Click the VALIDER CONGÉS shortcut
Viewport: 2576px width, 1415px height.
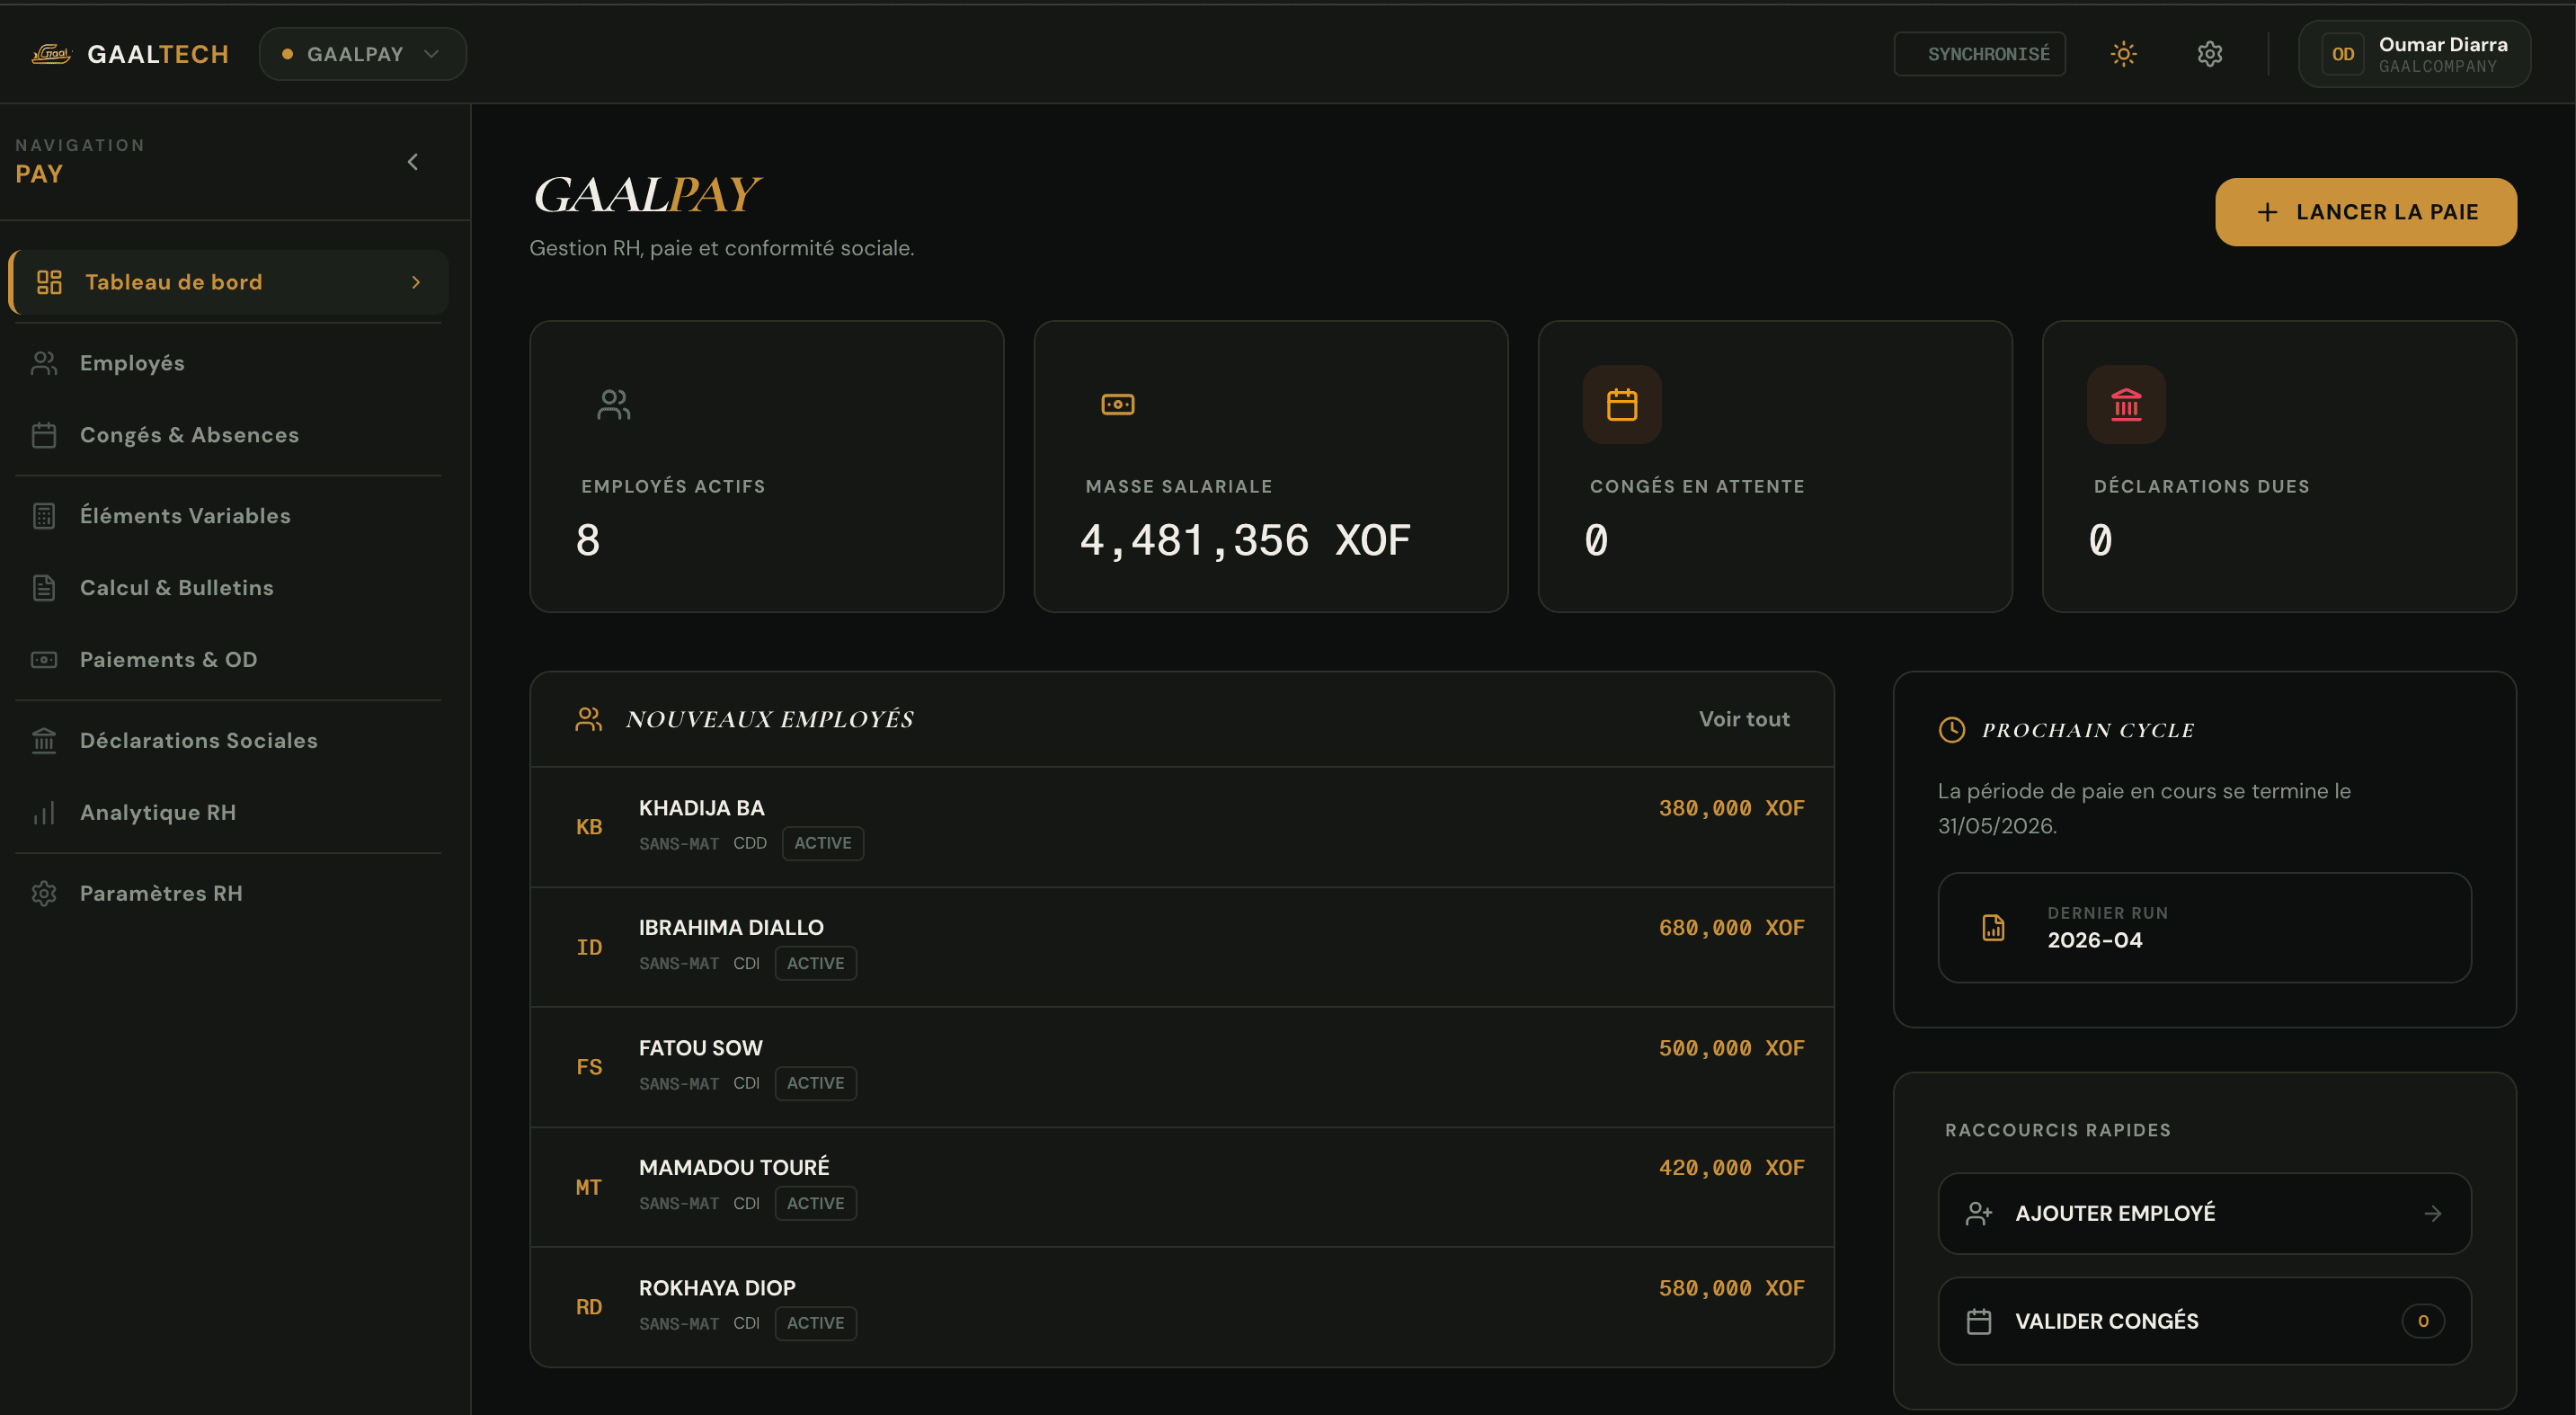2204,1322
